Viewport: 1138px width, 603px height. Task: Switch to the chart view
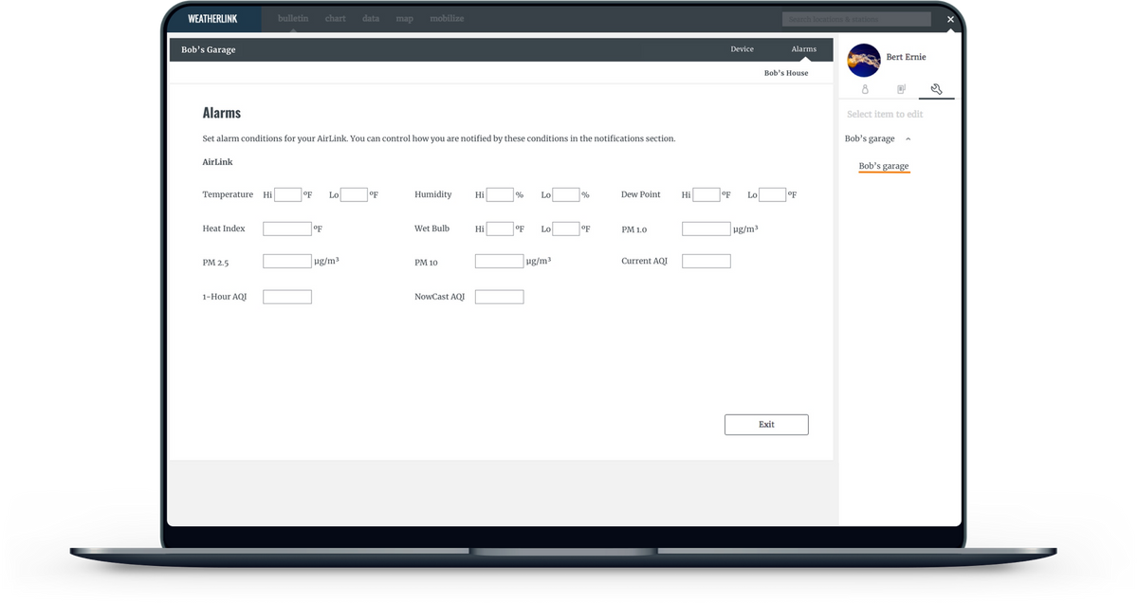(335, 19)
